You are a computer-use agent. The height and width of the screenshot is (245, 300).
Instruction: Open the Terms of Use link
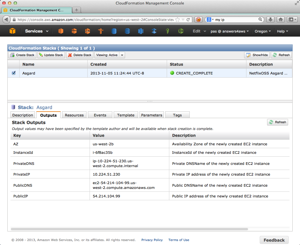pos(179,240)
